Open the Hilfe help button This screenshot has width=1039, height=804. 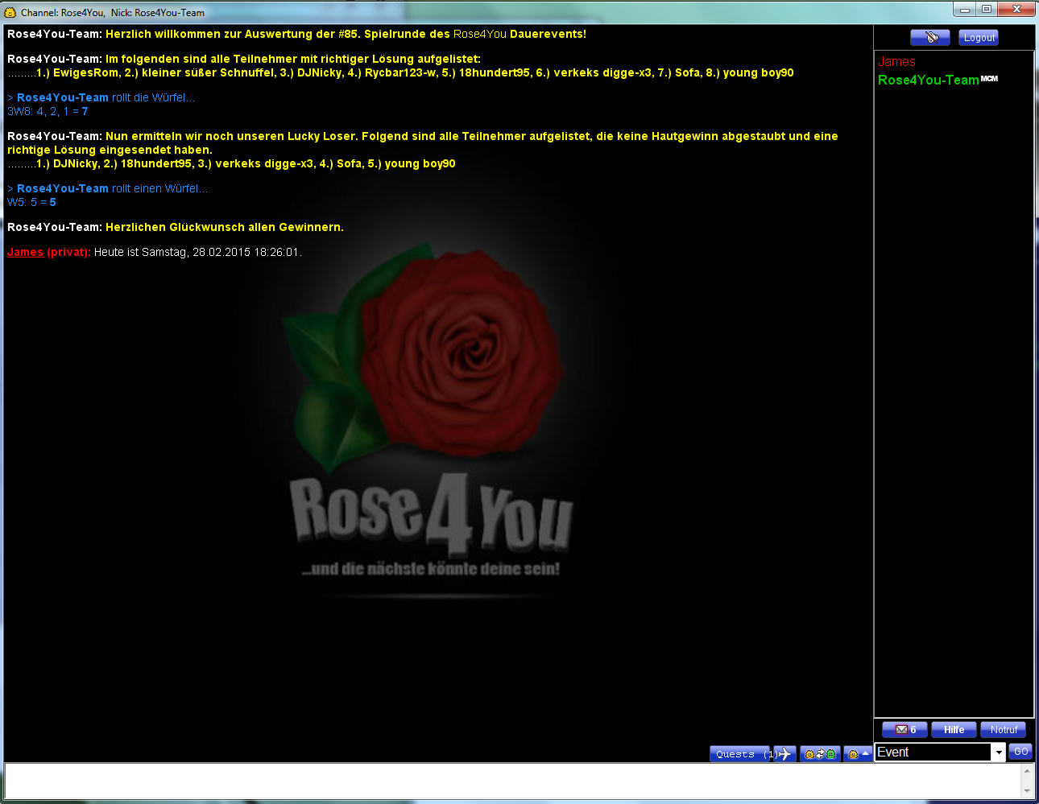954,729
